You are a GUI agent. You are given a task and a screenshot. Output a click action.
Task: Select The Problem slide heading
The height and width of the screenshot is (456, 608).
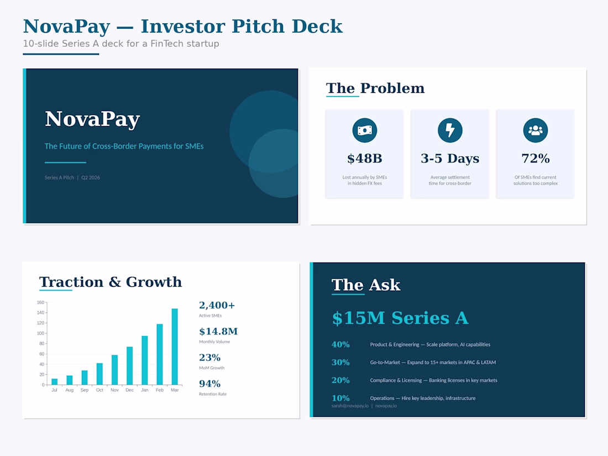[375, 88]
